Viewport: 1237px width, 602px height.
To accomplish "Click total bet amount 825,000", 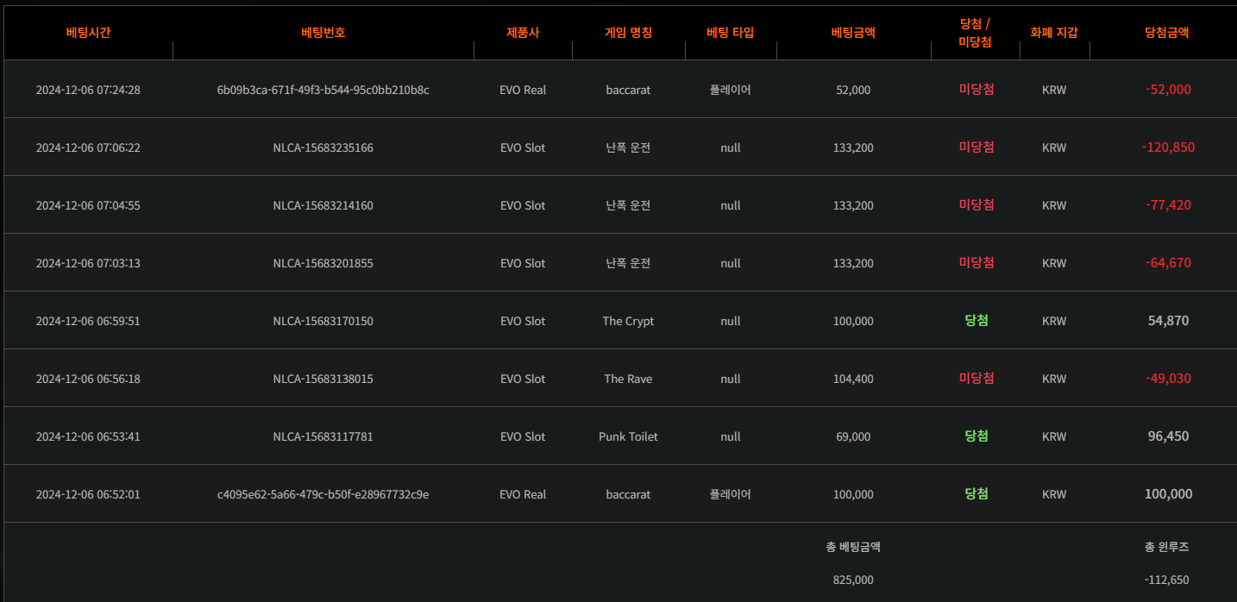I will (853, 580).
